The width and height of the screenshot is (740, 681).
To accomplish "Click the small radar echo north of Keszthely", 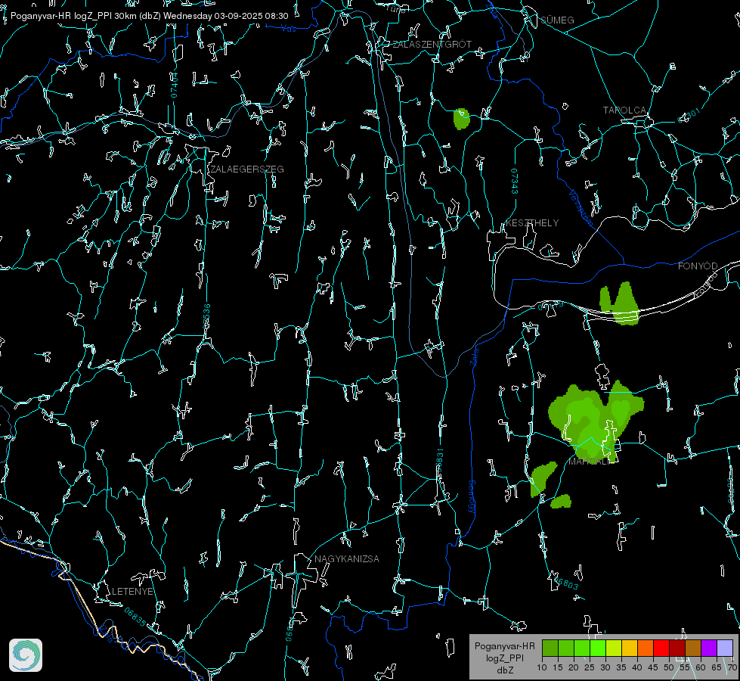I will coord(462,119).
